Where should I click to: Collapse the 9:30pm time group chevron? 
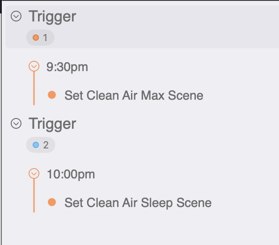[34, 67]
